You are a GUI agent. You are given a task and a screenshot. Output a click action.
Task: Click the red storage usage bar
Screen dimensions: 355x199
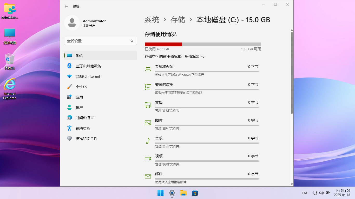(x=163, y=44)
